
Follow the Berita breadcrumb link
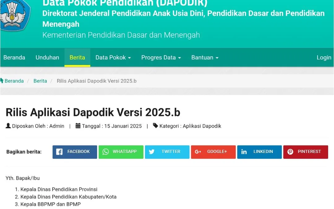coord(40,81)
